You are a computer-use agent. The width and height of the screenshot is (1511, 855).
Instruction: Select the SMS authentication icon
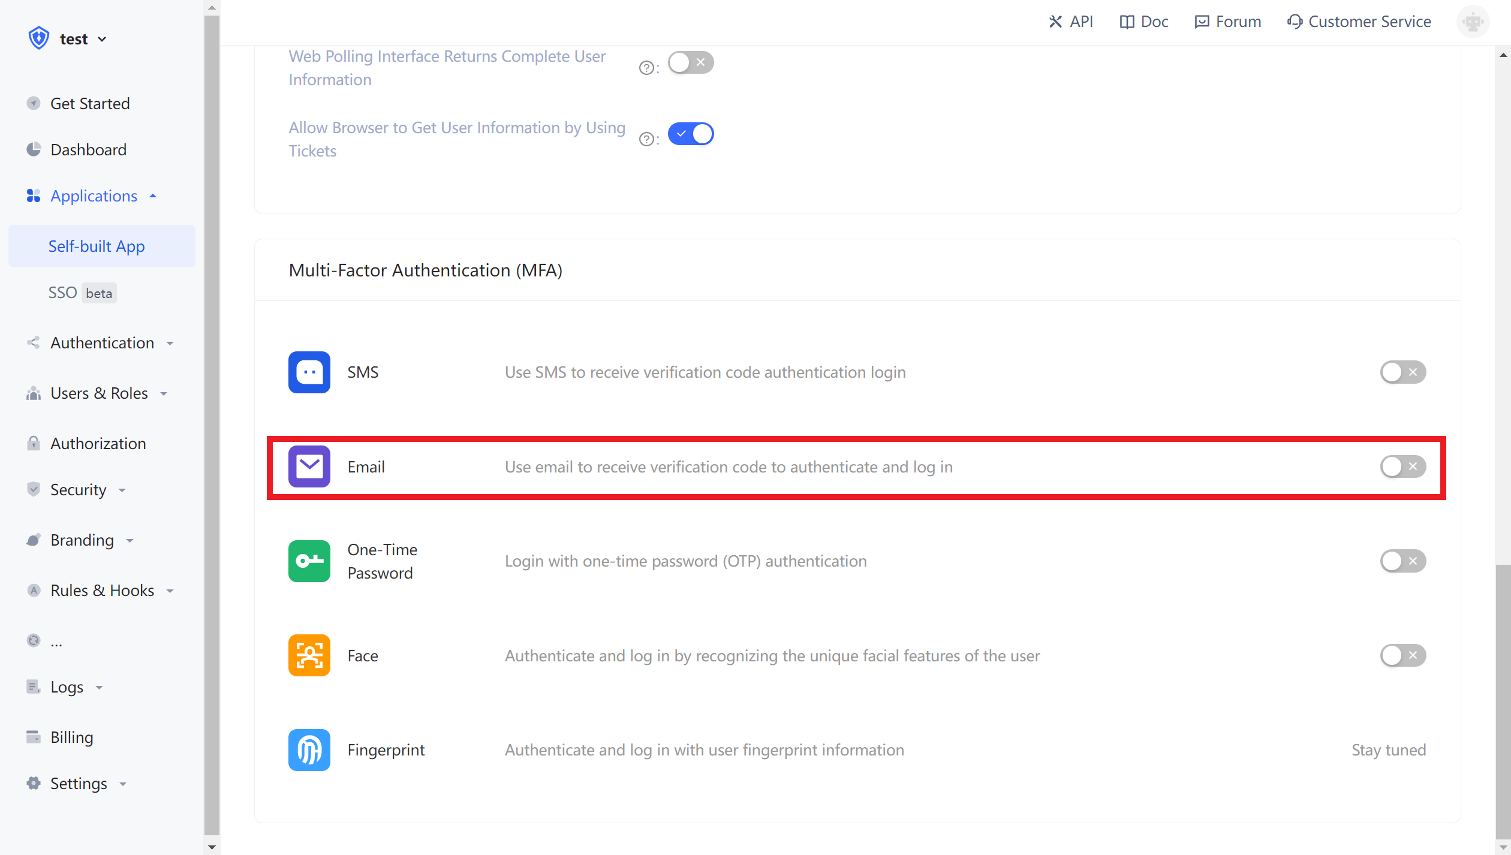309,372
